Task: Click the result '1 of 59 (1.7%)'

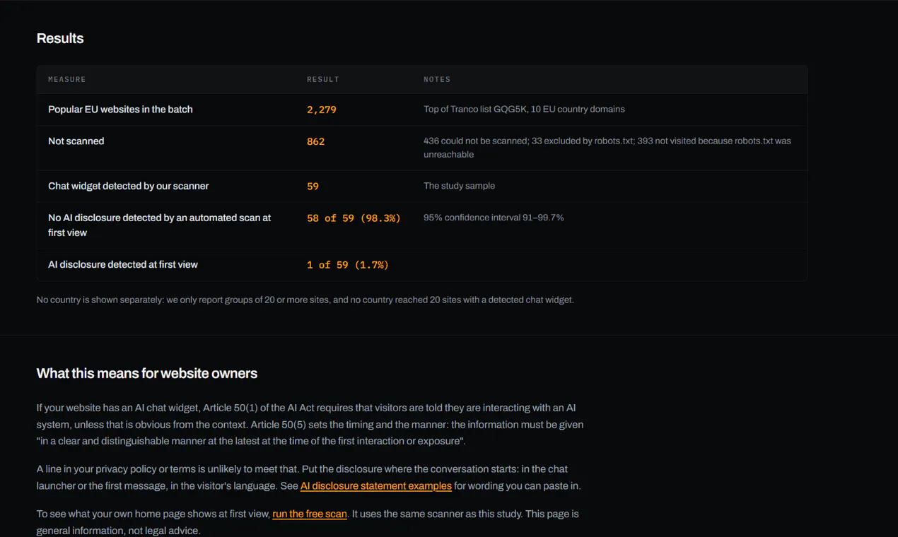Action: click(348, 265)
